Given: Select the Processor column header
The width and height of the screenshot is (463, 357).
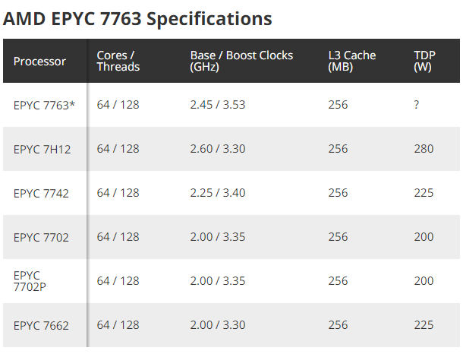Looking at the screenshot, I should [x=39, y=62].
